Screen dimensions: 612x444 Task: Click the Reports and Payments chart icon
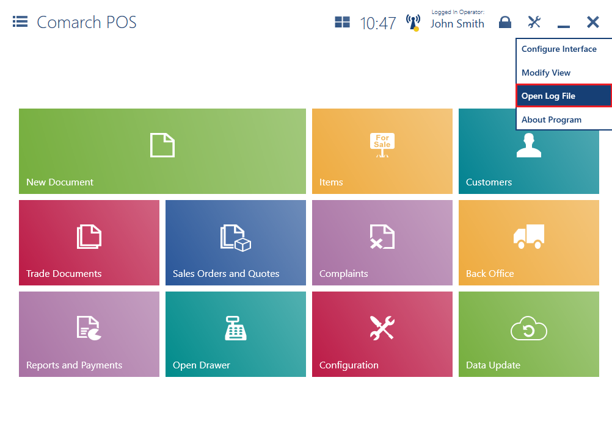click(89, 328)
